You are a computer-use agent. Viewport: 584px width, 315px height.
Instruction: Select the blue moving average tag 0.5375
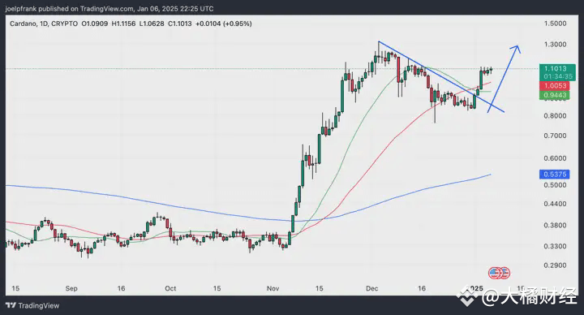click(555, 174)
